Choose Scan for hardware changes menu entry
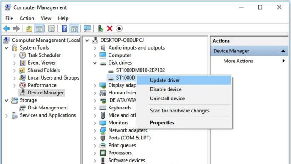This screenshot has width=291, height=164. pos(184,111)
